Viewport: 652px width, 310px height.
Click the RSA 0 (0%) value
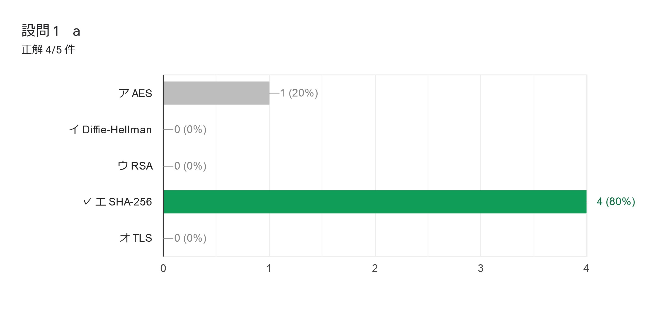tap(190, 166)
